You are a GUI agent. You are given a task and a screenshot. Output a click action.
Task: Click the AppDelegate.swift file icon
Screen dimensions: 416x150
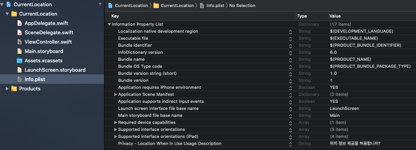tap(19, 23)
